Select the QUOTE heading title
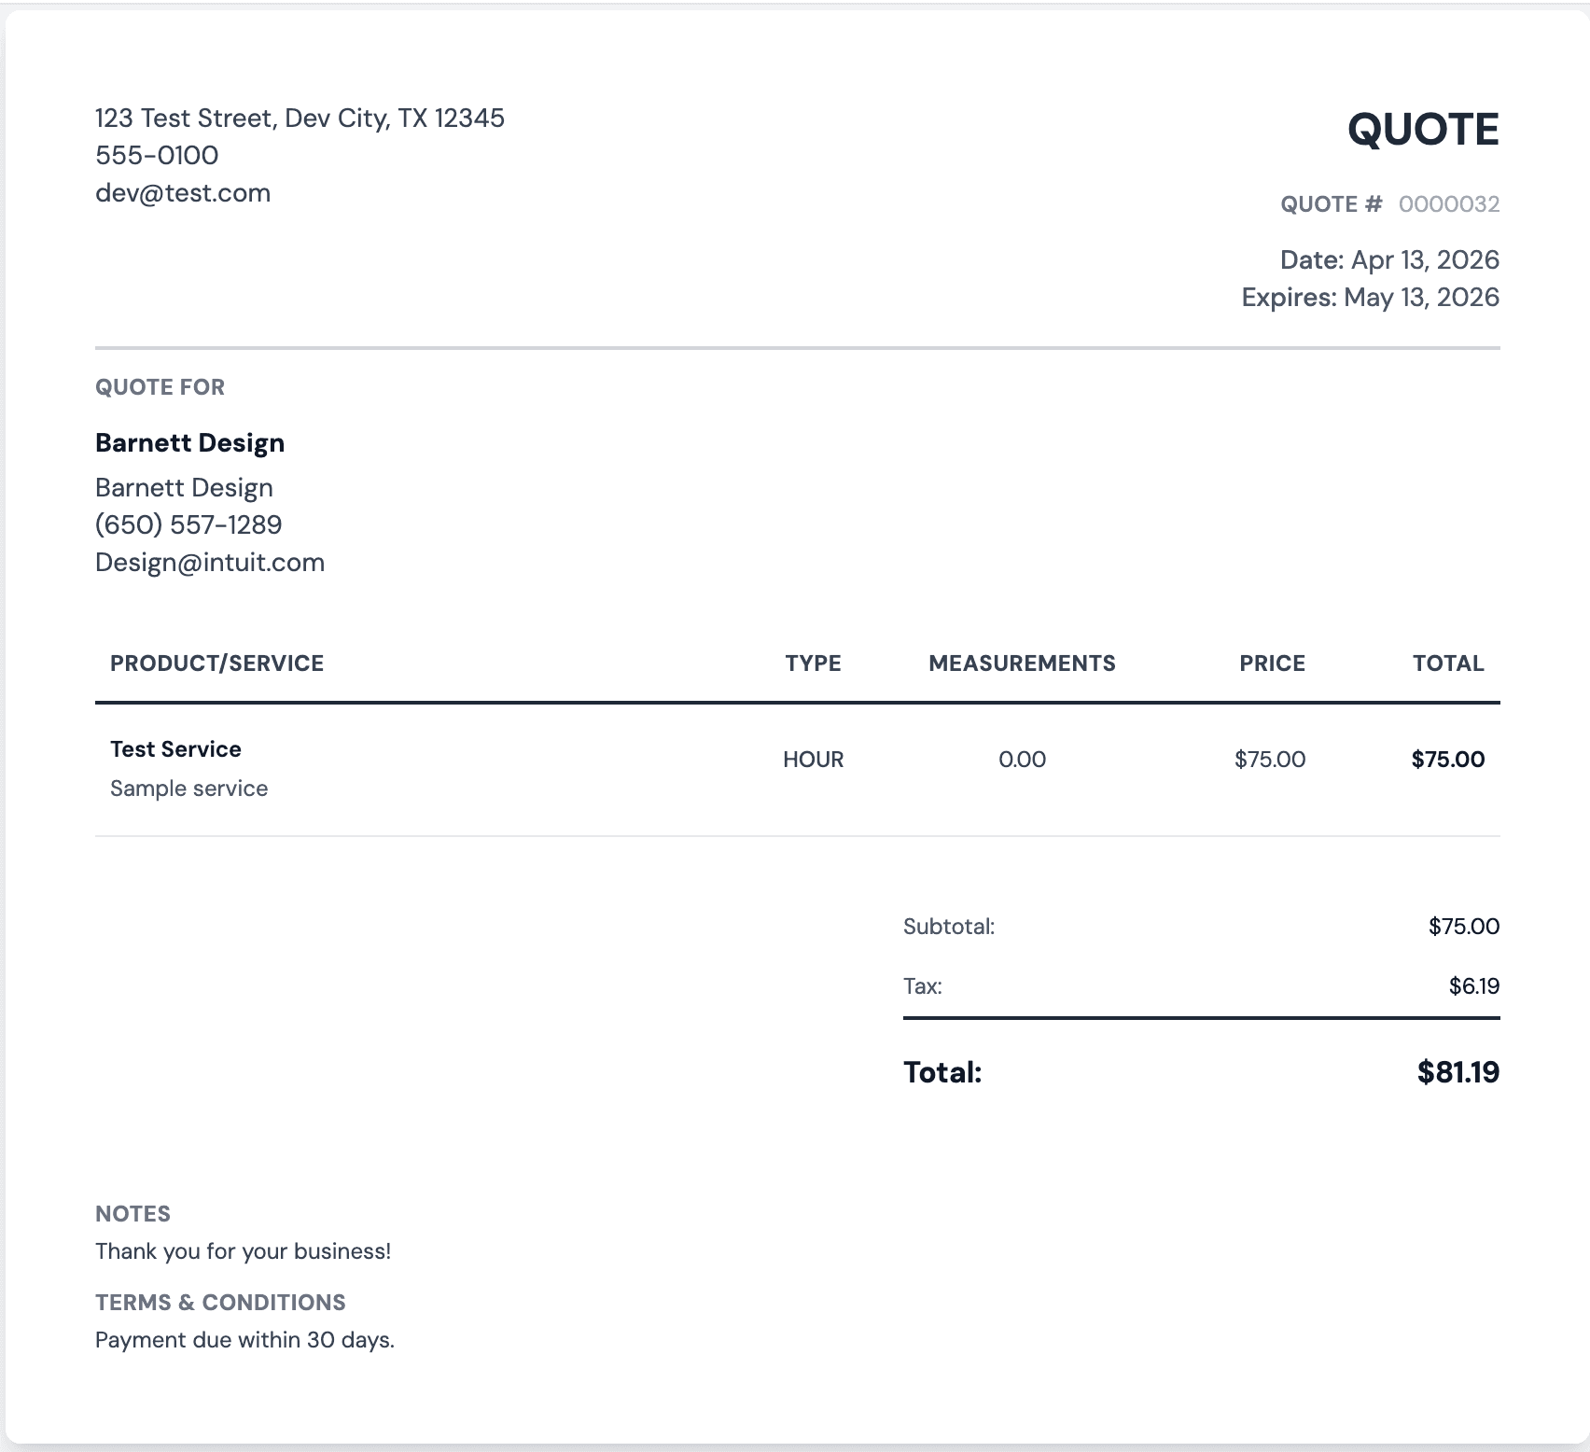 tap(1423, 130)
